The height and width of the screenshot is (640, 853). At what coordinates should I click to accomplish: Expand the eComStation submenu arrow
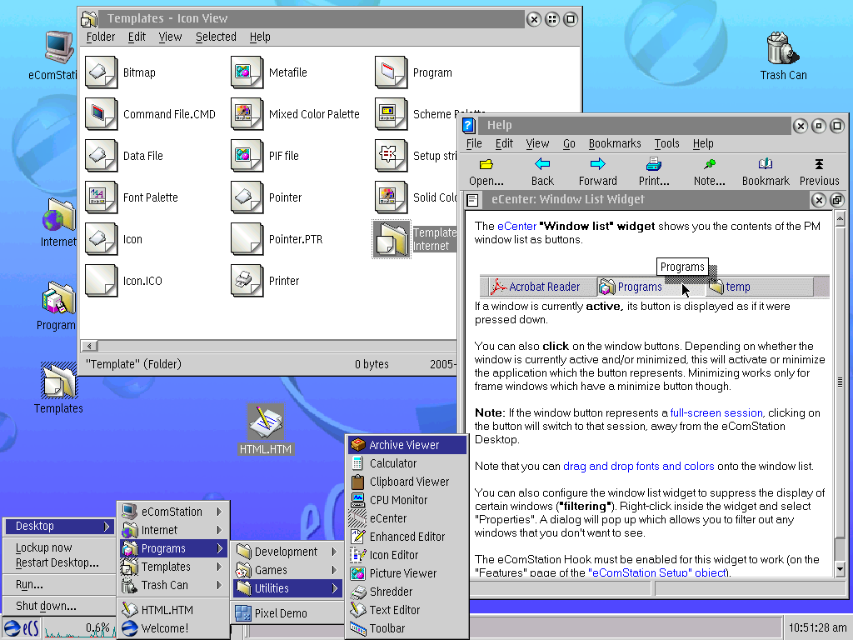point(219,512)
